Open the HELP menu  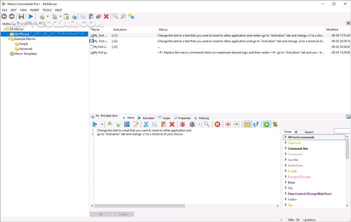pos(59,10)
